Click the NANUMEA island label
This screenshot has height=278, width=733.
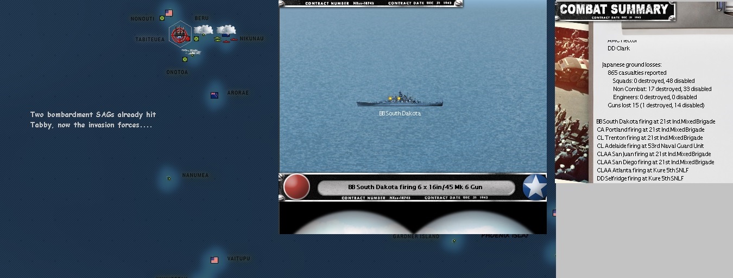click(195, 176)
